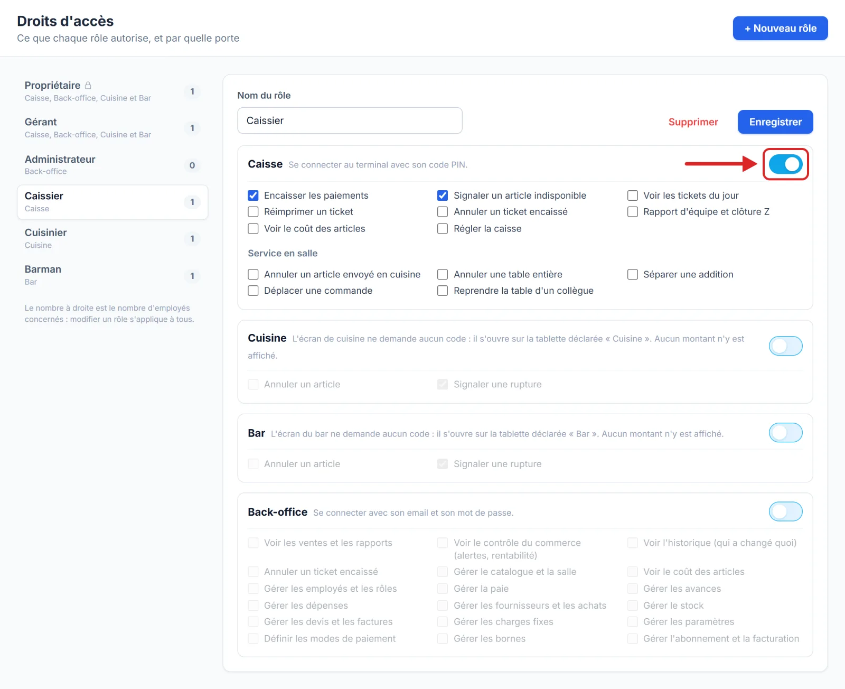Click the Service en salle heading
Screen dimensions: 845x689
(283, 253)
